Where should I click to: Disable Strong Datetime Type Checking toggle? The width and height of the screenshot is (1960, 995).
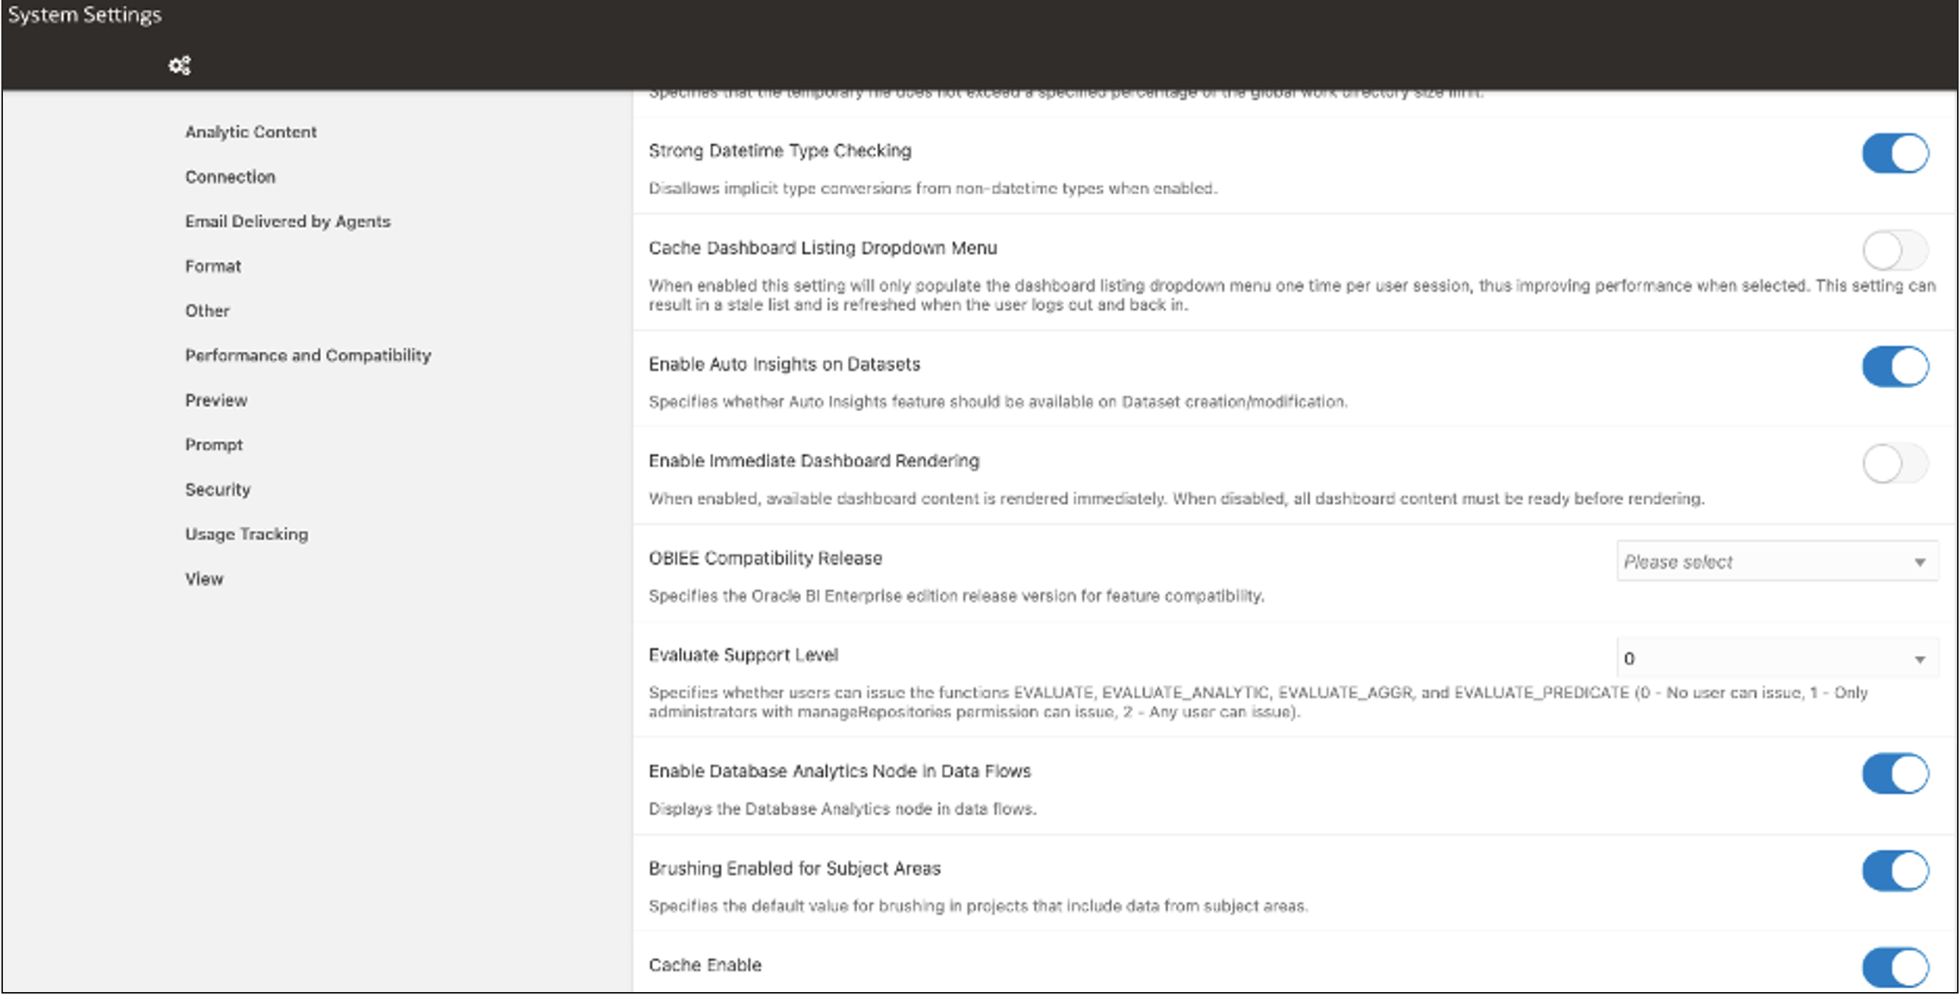[1895, 154]
